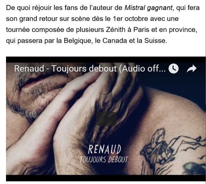Click the 'TOUJOURS DEBOUT' subtitle on thumbnail
This screenshot has width=206, height=184.
tap(104, 160)
